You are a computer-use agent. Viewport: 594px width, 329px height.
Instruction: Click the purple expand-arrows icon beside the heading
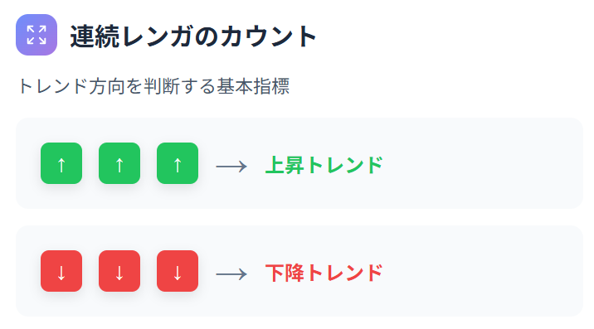(x=37, y=35)
